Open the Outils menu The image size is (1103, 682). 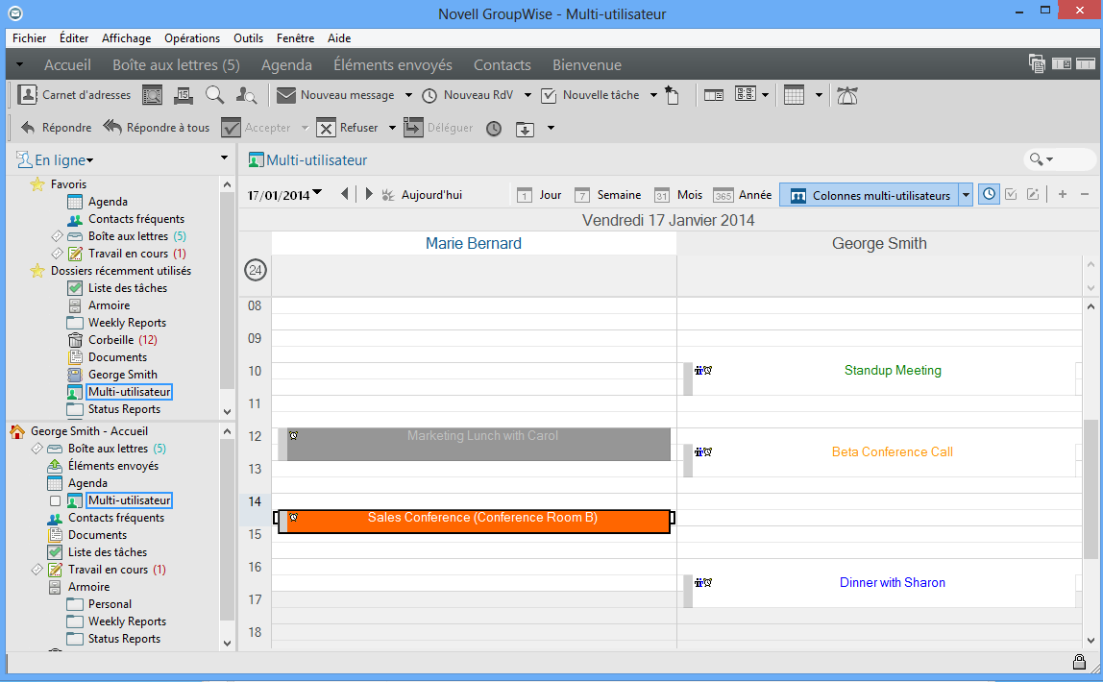pos(248,38)
